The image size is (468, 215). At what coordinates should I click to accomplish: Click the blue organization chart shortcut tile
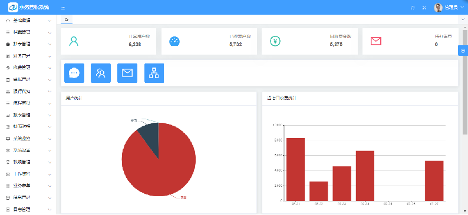click(154, 73)
